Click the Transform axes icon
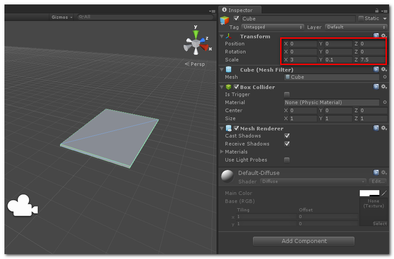 [x=229, y=36]
